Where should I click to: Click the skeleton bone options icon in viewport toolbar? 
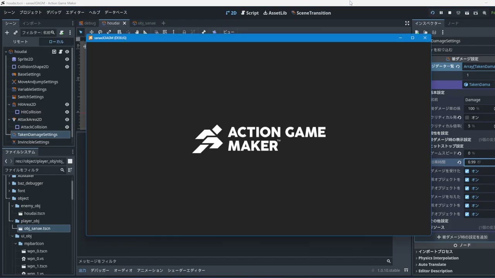coord(204,32)
